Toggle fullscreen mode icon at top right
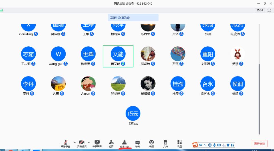This screenshot has height=151, width=274. tap(269, 10)
